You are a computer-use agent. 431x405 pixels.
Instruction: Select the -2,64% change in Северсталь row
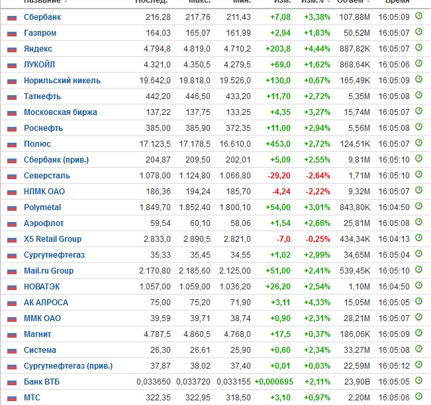(318, 176)
